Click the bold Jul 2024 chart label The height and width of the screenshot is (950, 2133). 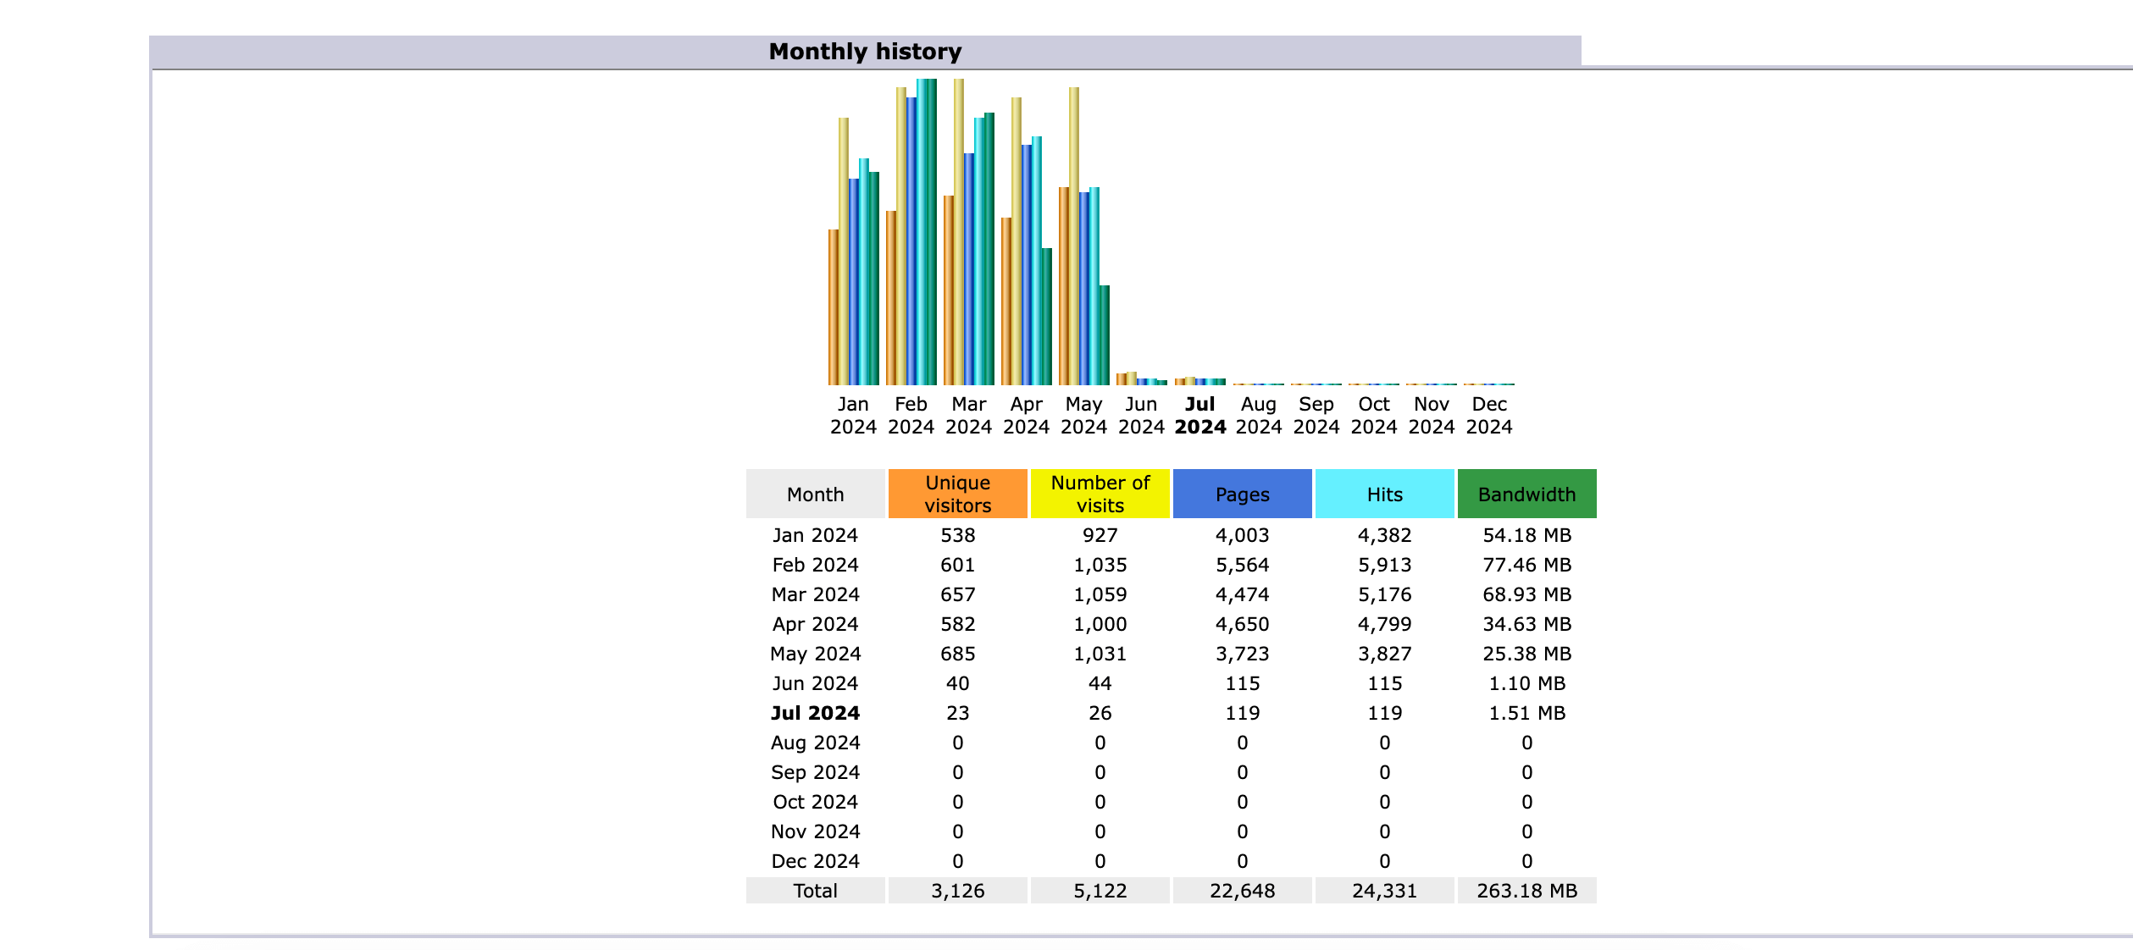click(1200, 416)
